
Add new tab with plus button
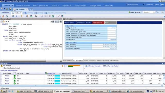coord(31,10)
